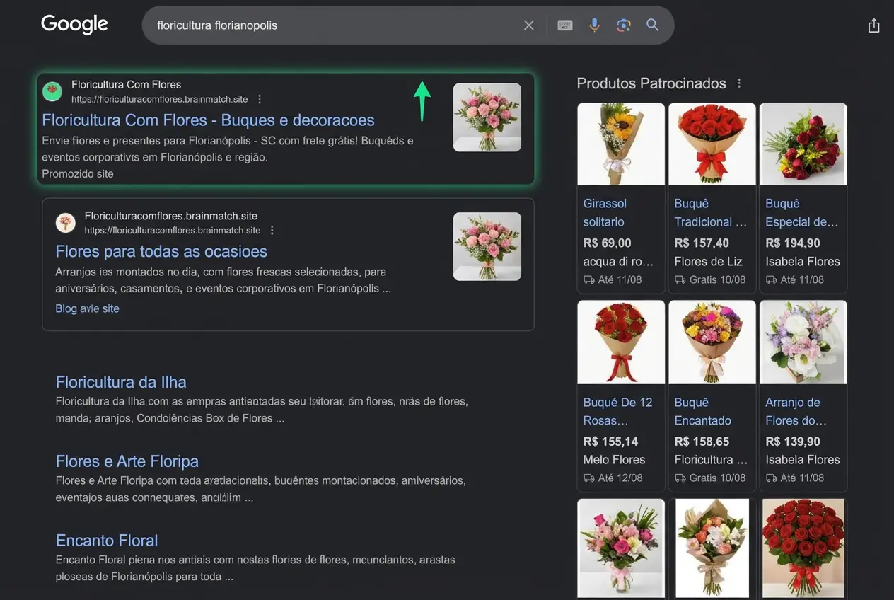Image resolution: width=894 pixels, height=600 pixels.
Task: Open third-row red roses bouquet product image
Action: (x=803, y=548)
